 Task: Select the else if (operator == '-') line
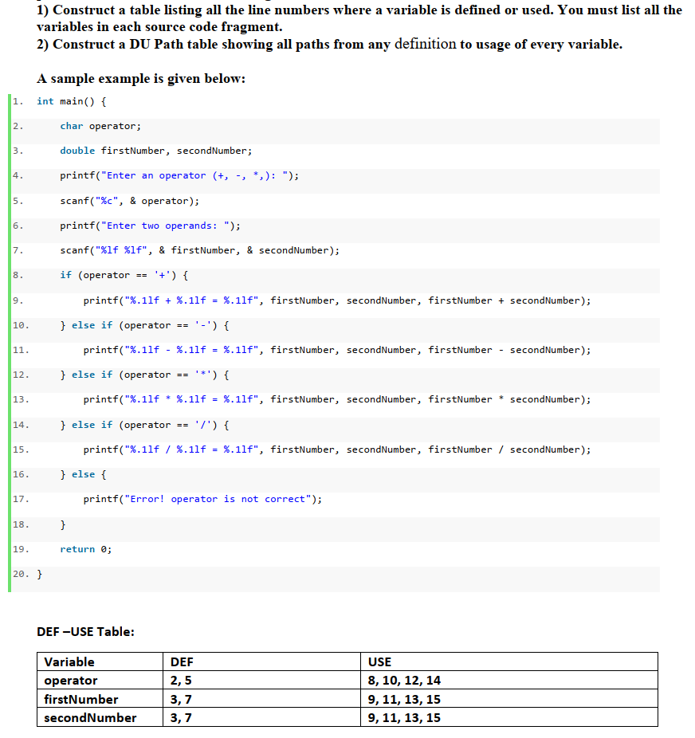tap(144, 325)
